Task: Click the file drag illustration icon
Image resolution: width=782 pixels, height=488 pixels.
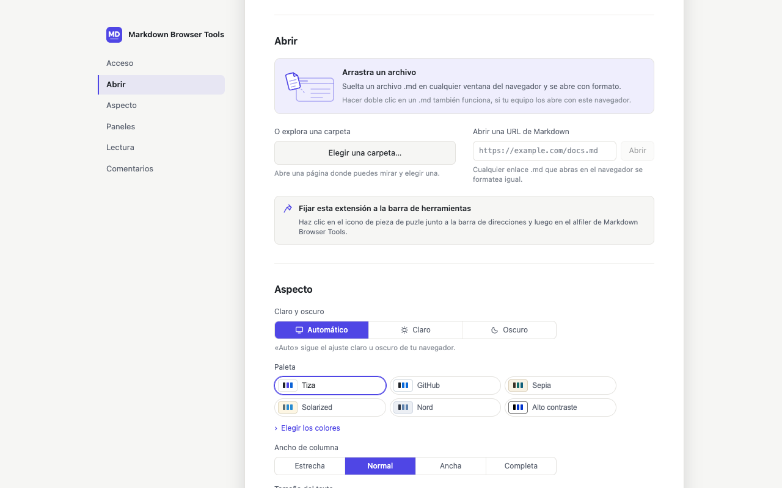Action: point(310,87)
